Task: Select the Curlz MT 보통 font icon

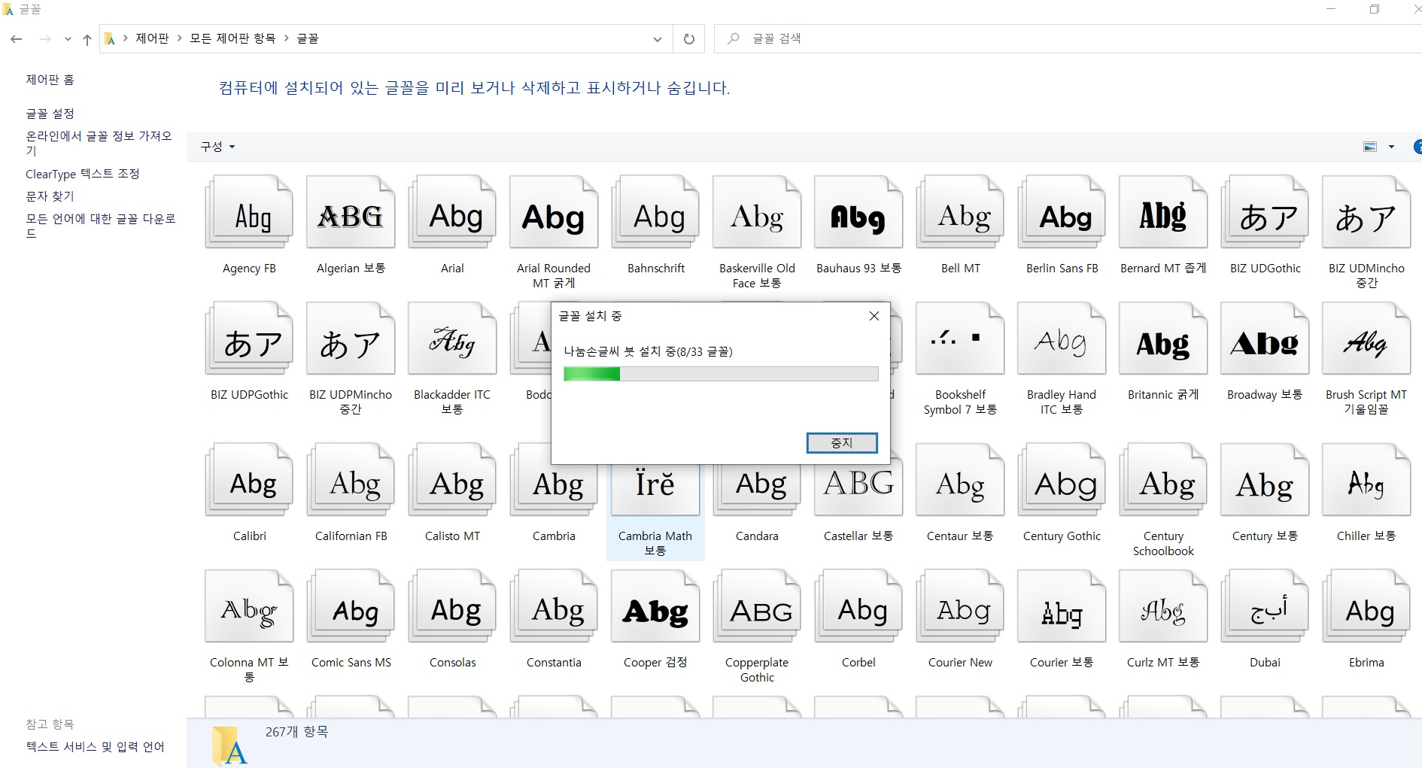Action: click(x=1163, y=606)
